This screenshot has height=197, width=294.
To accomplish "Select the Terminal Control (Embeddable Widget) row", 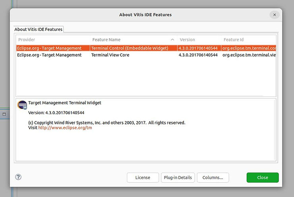I will (x=146, y=48).
